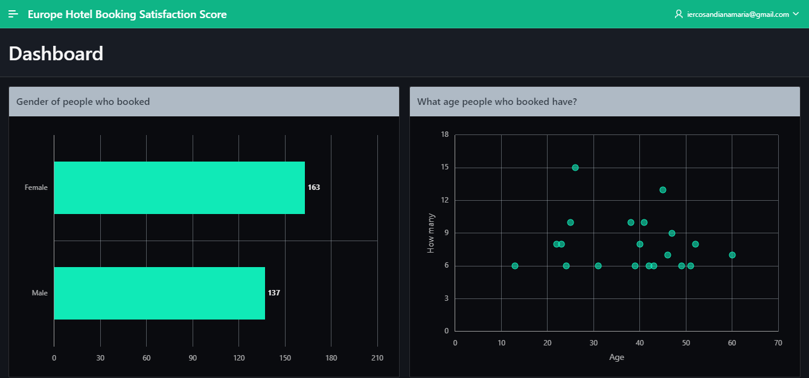The image size is (809, 378).
Task: Open the hamburger navigation menu icon
Action: [13, 14]
